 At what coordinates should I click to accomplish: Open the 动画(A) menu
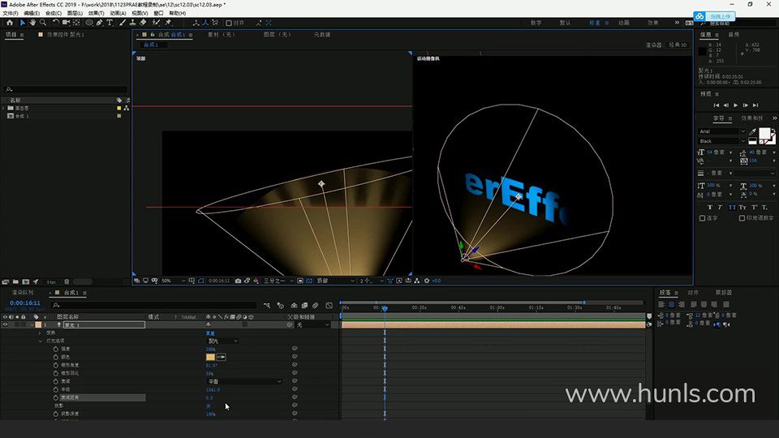click(x=118, y=13)
